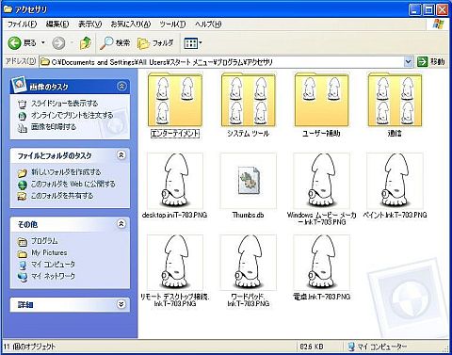The height and width of the screenshot is (355, 452).
Task: Select the ワードパッド.lnkT-703.PNG thumbnail
Action: point(249,262)
